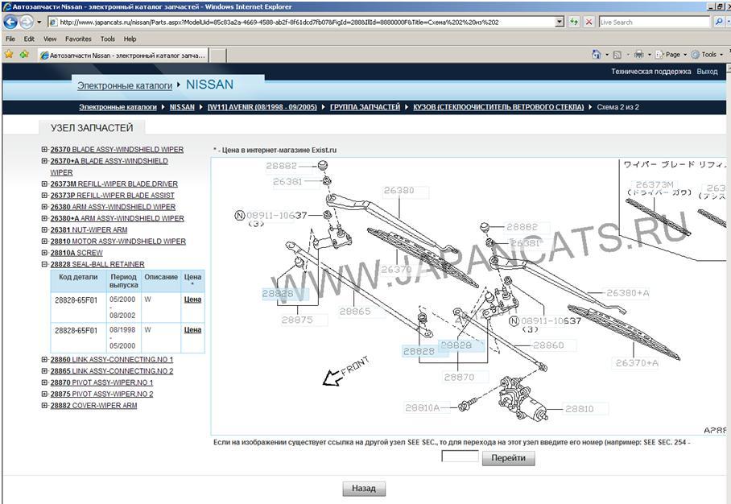Screen dimensions: 731x504
Task: Expand the 28810A SCREW node
Action: [x=44, y=253]
